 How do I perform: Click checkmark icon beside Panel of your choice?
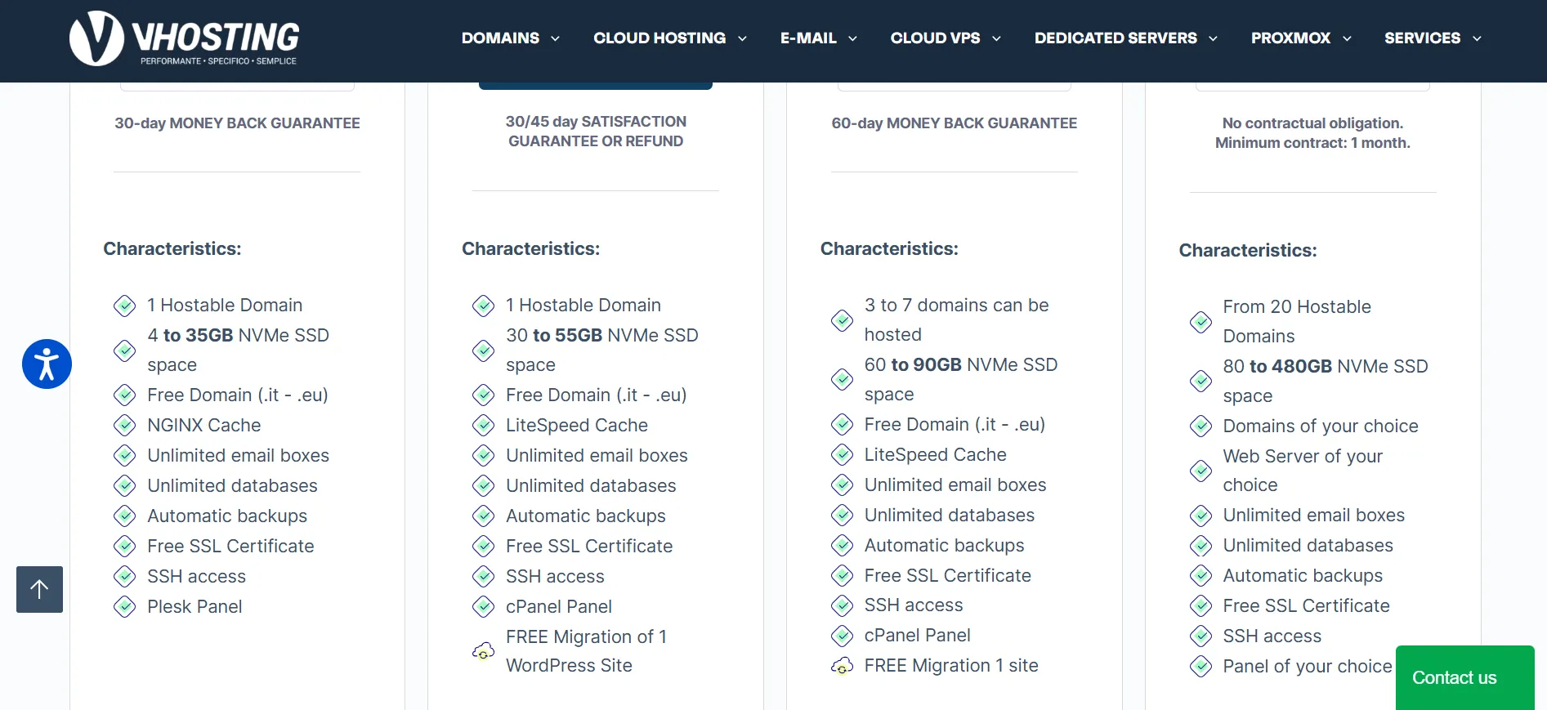pos(1200,666)
